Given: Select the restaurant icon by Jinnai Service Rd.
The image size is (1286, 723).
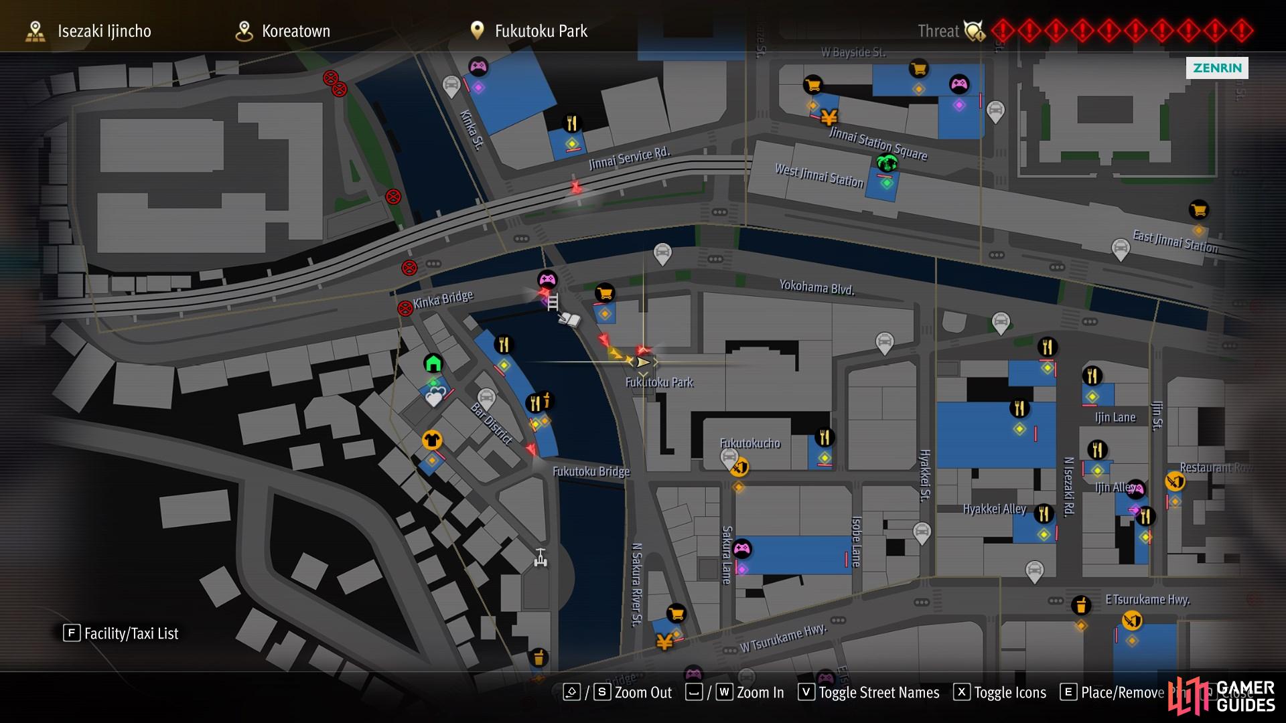Looking at the screenshot, I should [x=571, y=123].
